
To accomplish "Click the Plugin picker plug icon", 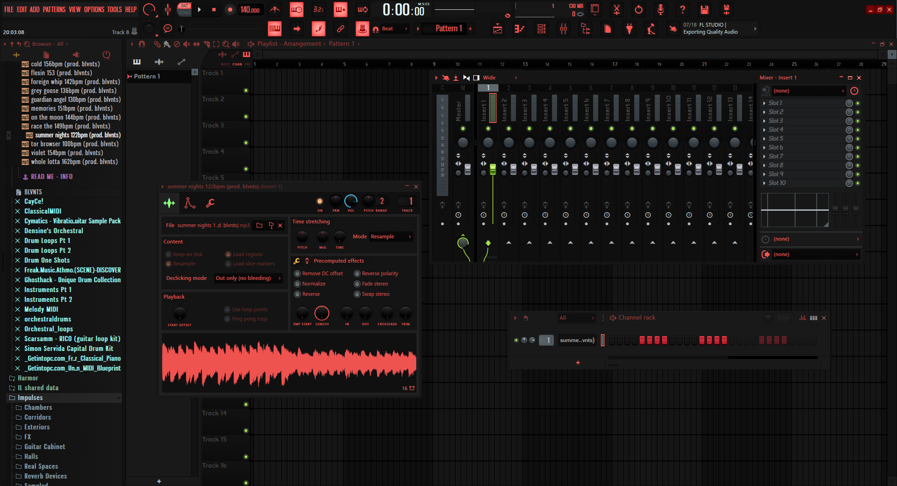I will 629,29.
